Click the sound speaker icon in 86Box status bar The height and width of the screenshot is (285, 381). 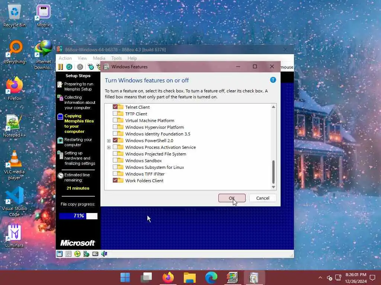click(x=104, y=254)
